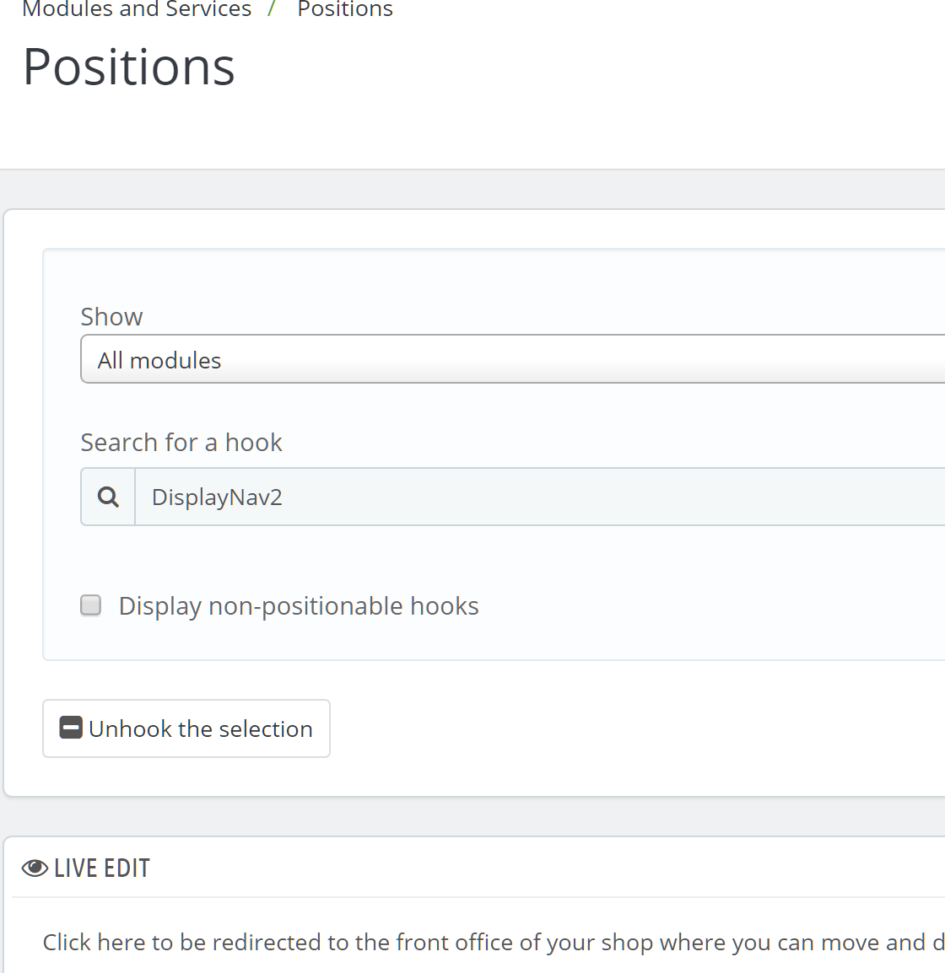Click the "Search for a hook" label

coord(181,443)
